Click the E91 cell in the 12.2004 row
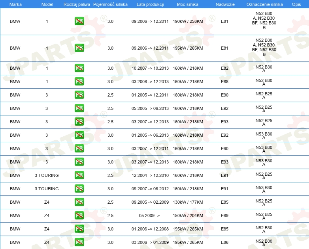 pos(224,175)
